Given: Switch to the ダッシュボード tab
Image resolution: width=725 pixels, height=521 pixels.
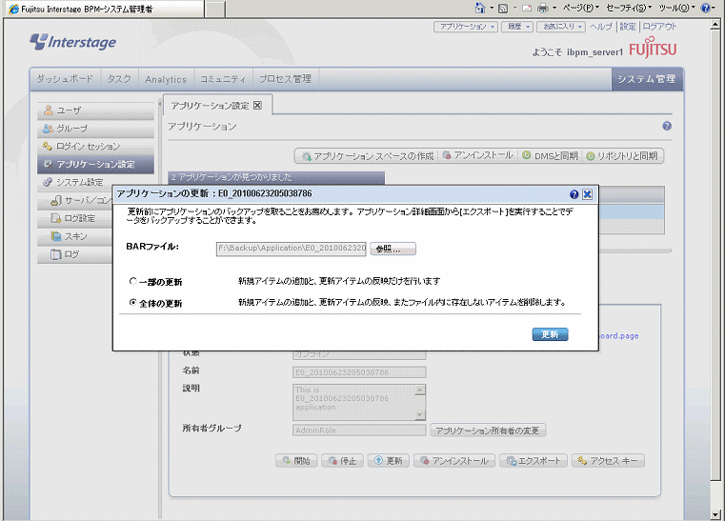Looking at the screenshot, I should (65, 79).
